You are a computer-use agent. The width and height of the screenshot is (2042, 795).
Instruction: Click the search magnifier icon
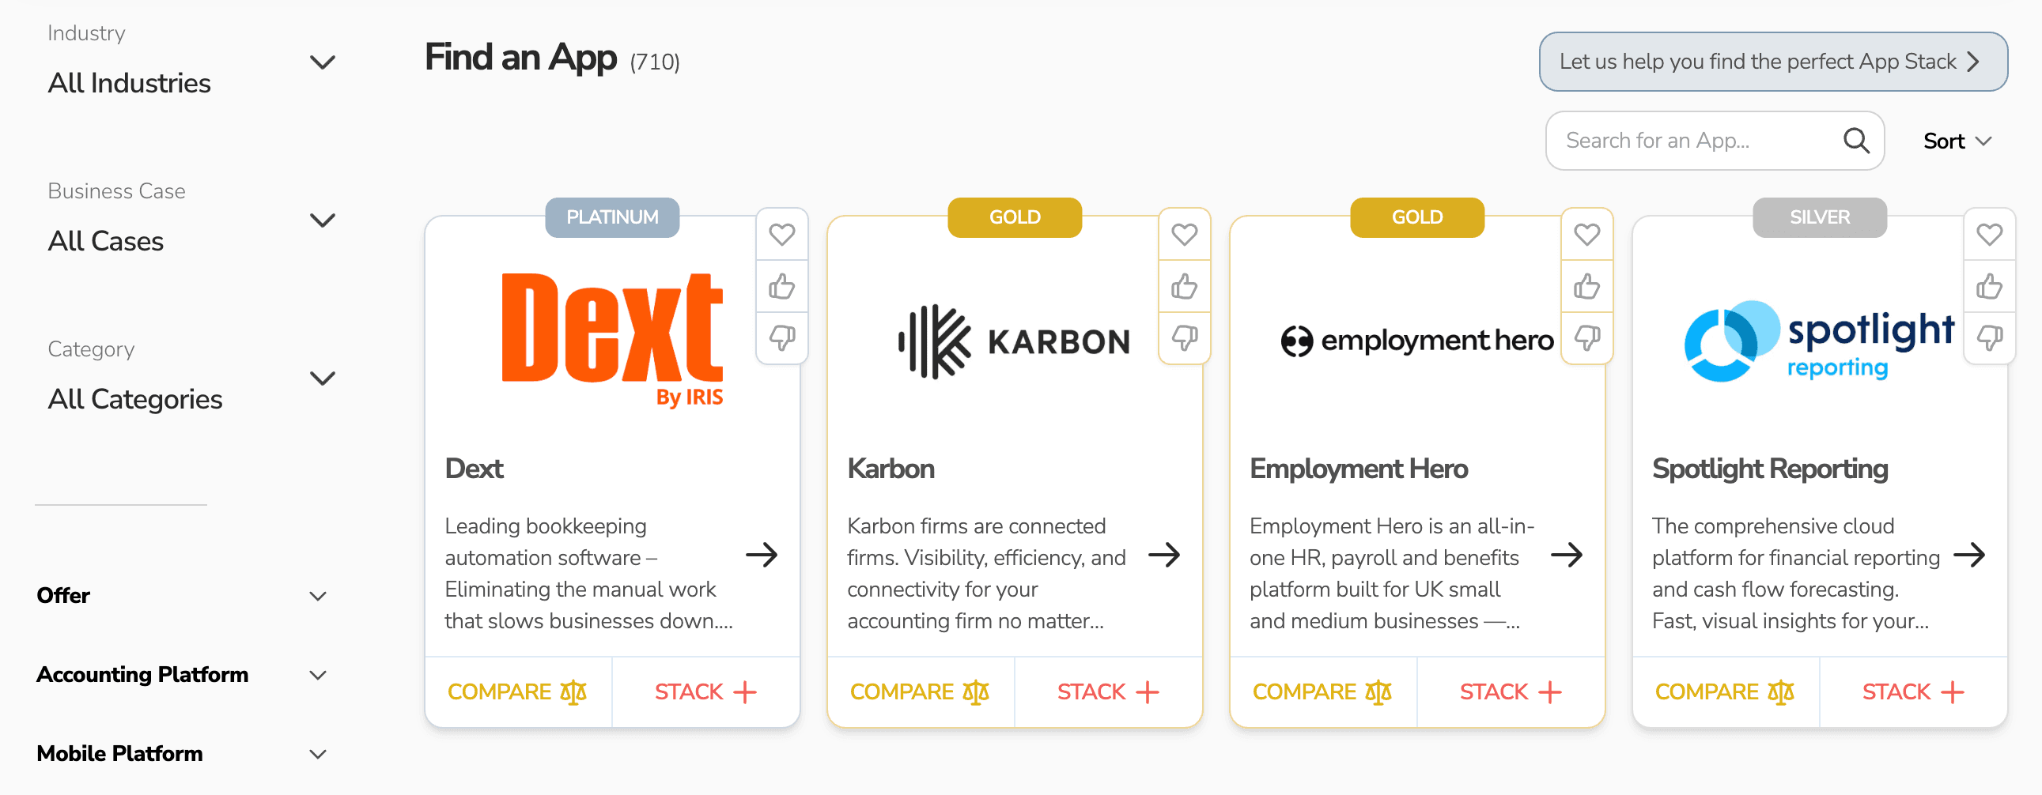pos(1855,141)
